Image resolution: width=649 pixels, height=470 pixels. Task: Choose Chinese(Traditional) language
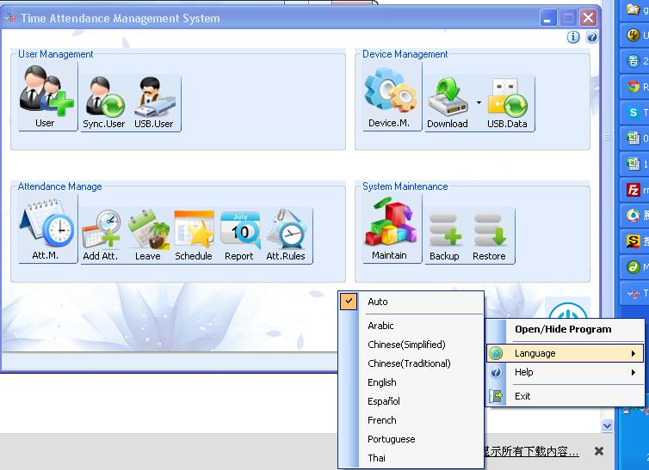point(411,363)
